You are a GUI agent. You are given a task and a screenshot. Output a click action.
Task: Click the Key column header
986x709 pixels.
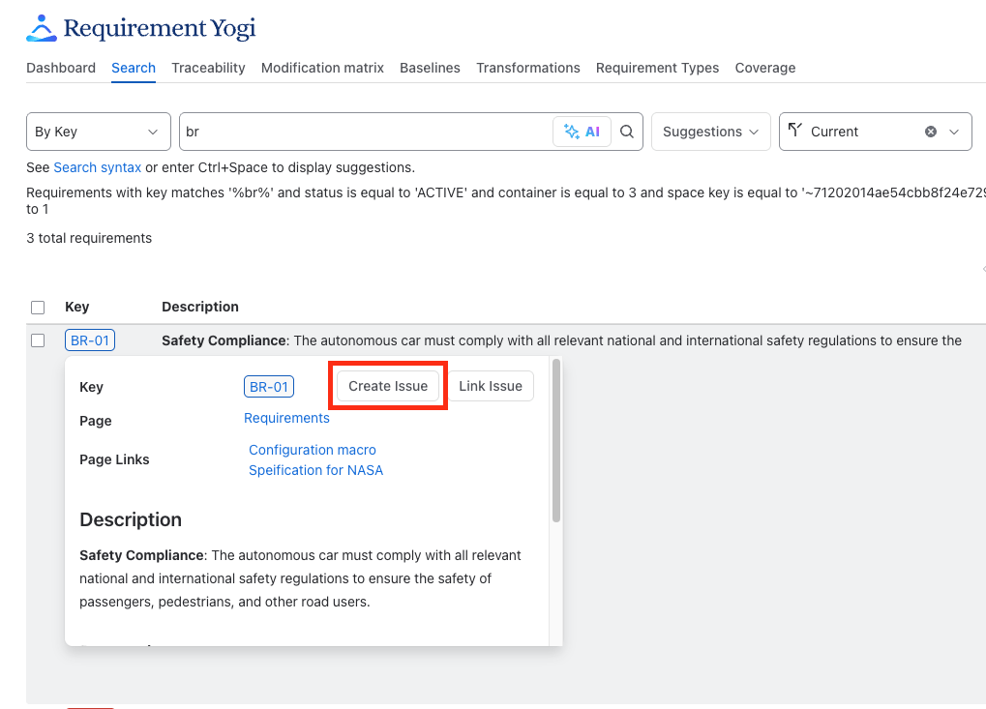click(77, 307)
